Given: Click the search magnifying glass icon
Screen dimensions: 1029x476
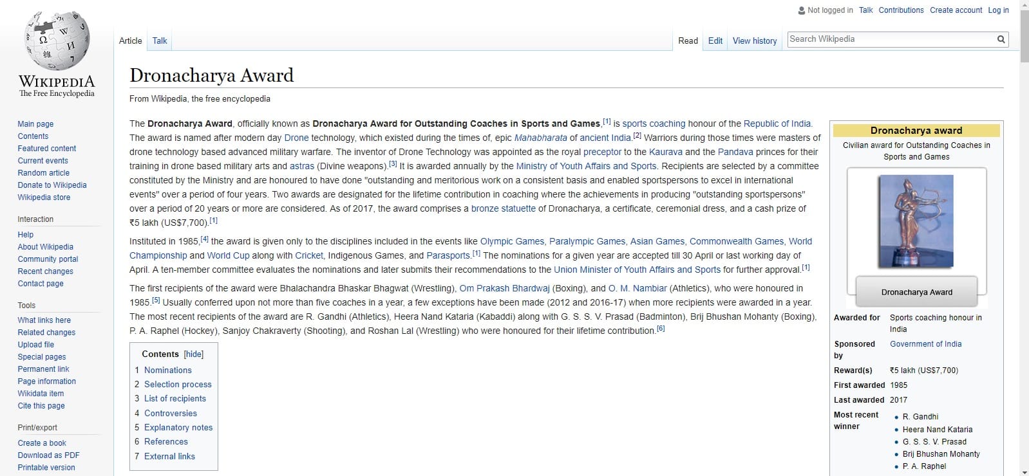Looking at the screenshot, I should [1001, 39].
